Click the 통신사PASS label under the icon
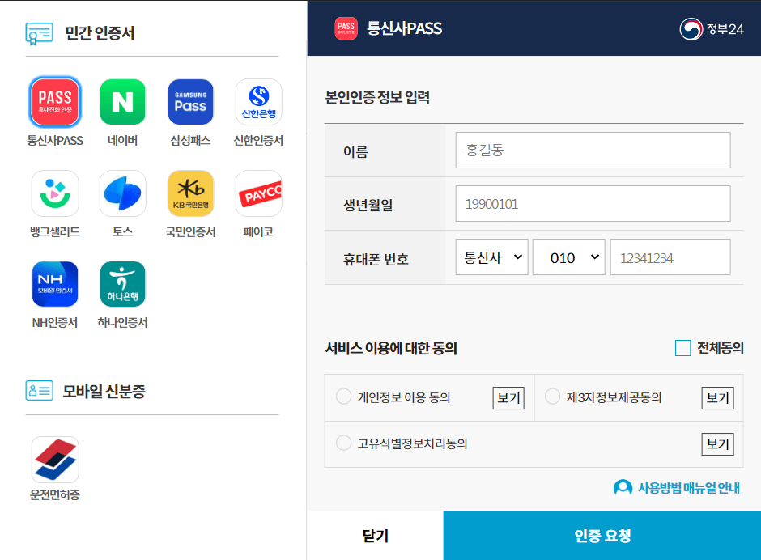 point(55,141)
